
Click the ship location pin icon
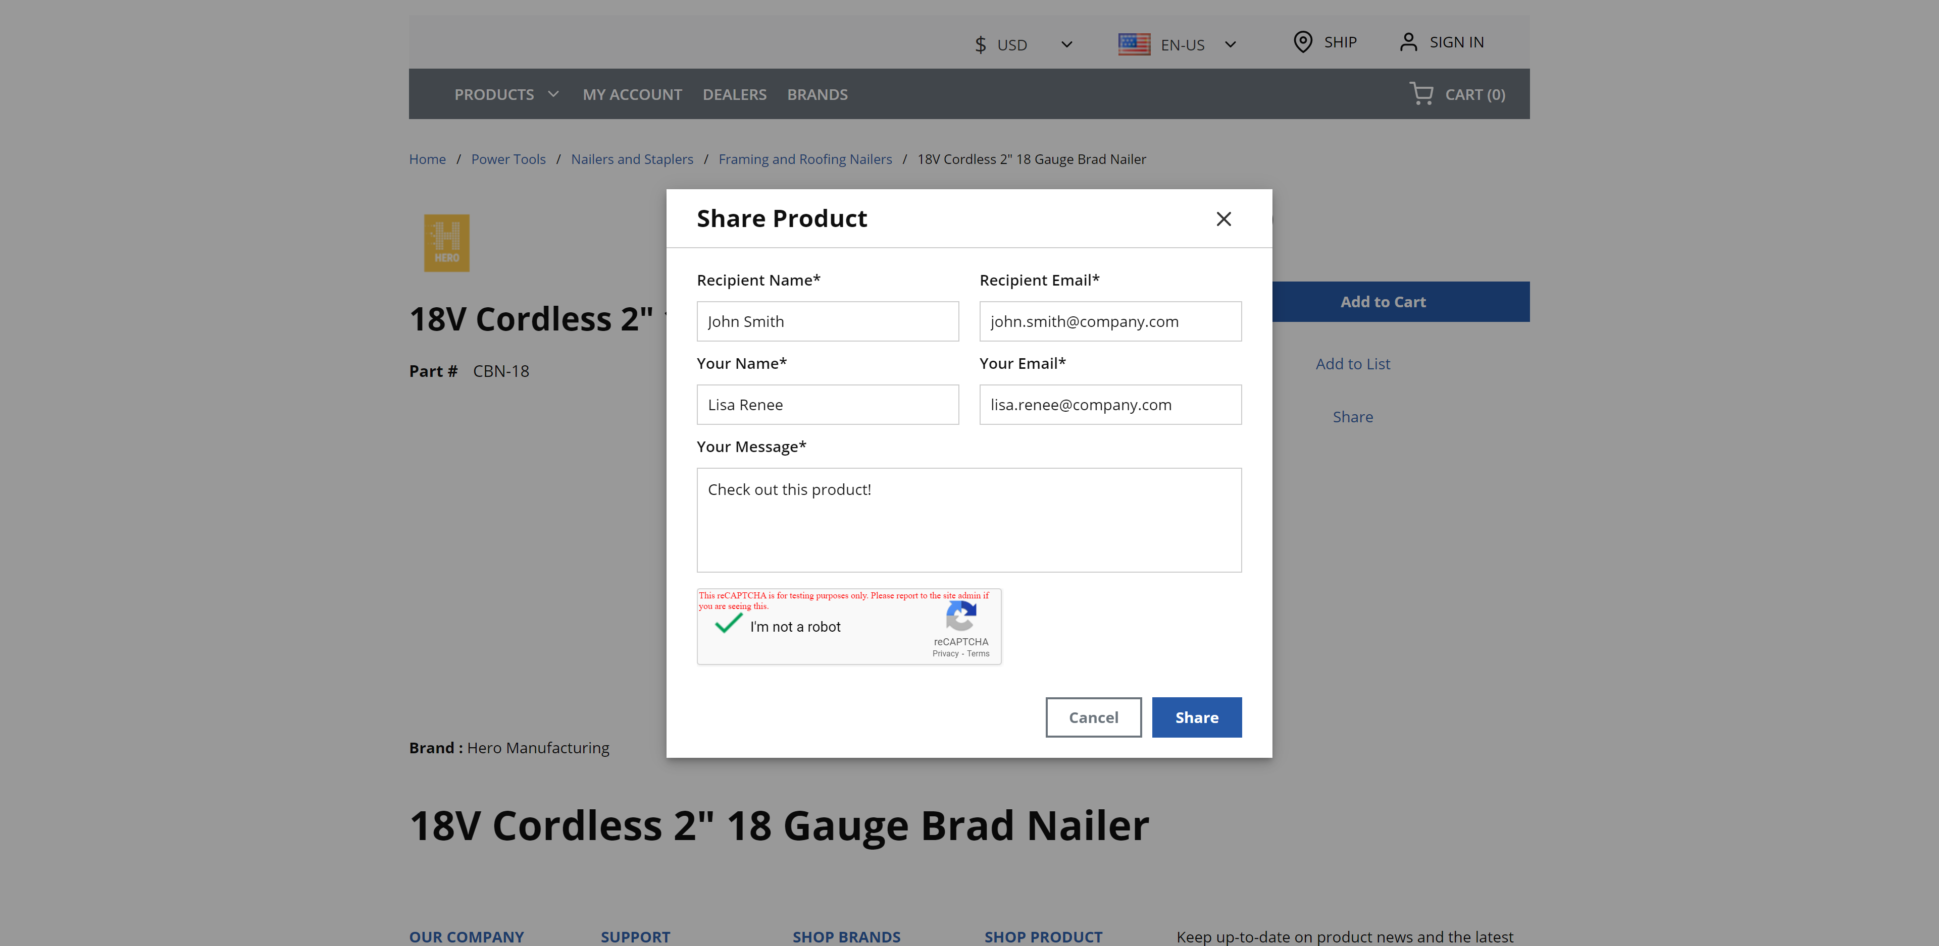click(x=1302, y=42)
